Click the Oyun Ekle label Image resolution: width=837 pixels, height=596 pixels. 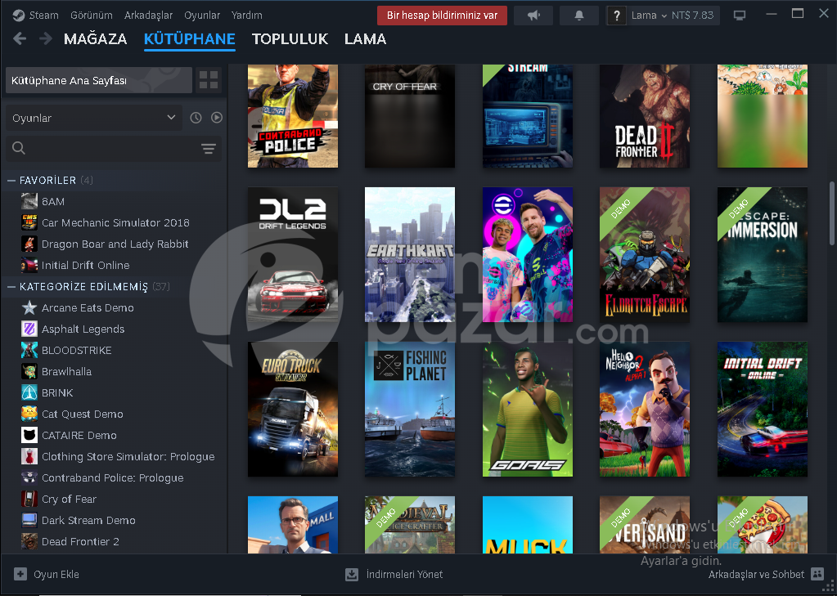[56, 574]
